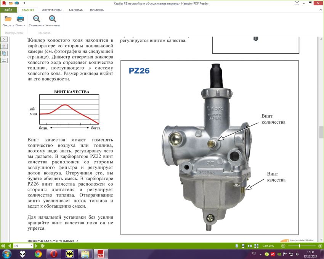The image size is (324, 259).
Task: Open the copy/pages panel icon in sidebar
Action: 4,53
